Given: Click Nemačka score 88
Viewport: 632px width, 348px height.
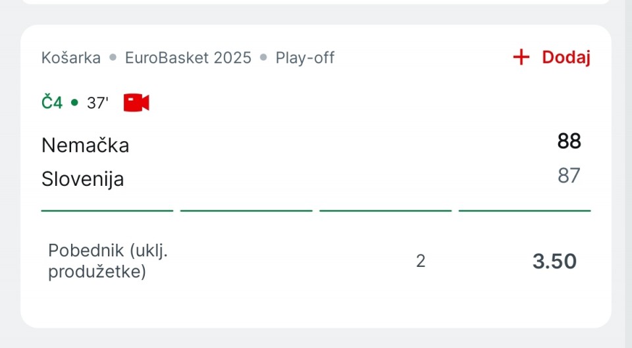Looking at the screenshot, I should 569,141.
